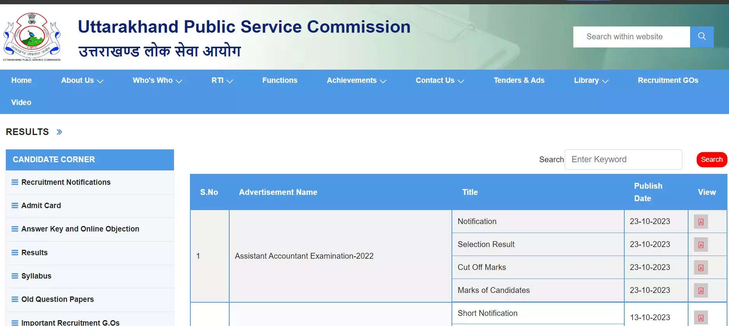Focus the Enter Keyword search field
Image resolution: width=729 pixels, height=326 pixels.
(x=623, y=159)
